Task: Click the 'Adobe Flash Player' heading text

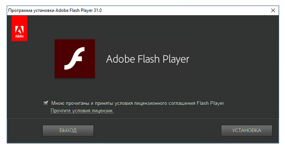Action: [147, 59]
